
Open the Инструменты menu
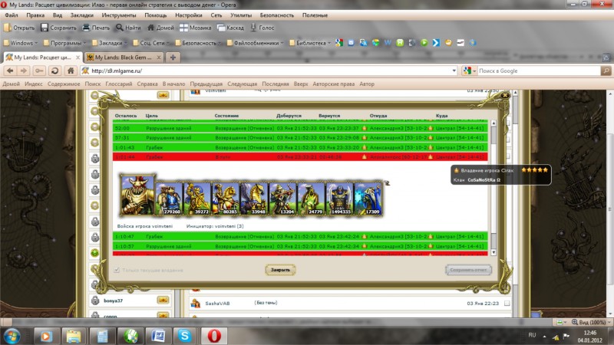point(119,15)
